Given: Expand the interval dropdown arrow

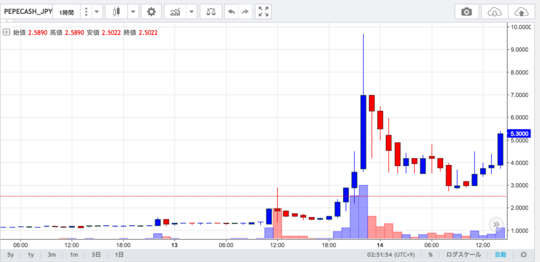Looking at the screenshot, I should click(97, 12).
